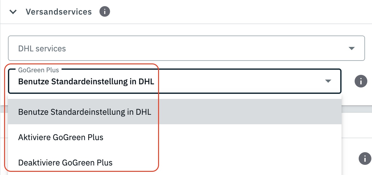Screen dimensions: 372x175
Task: Choose Aktiviere GoGreen Plus option
Action: [61, 137]
